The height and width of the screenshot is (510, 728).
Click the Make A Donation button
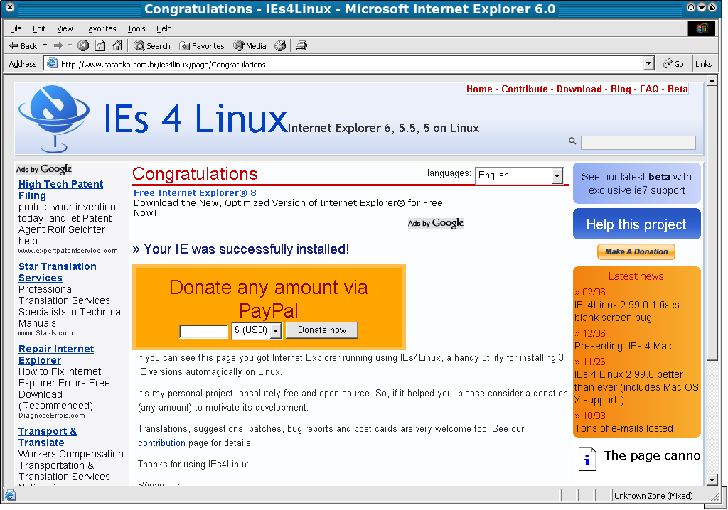636,251
